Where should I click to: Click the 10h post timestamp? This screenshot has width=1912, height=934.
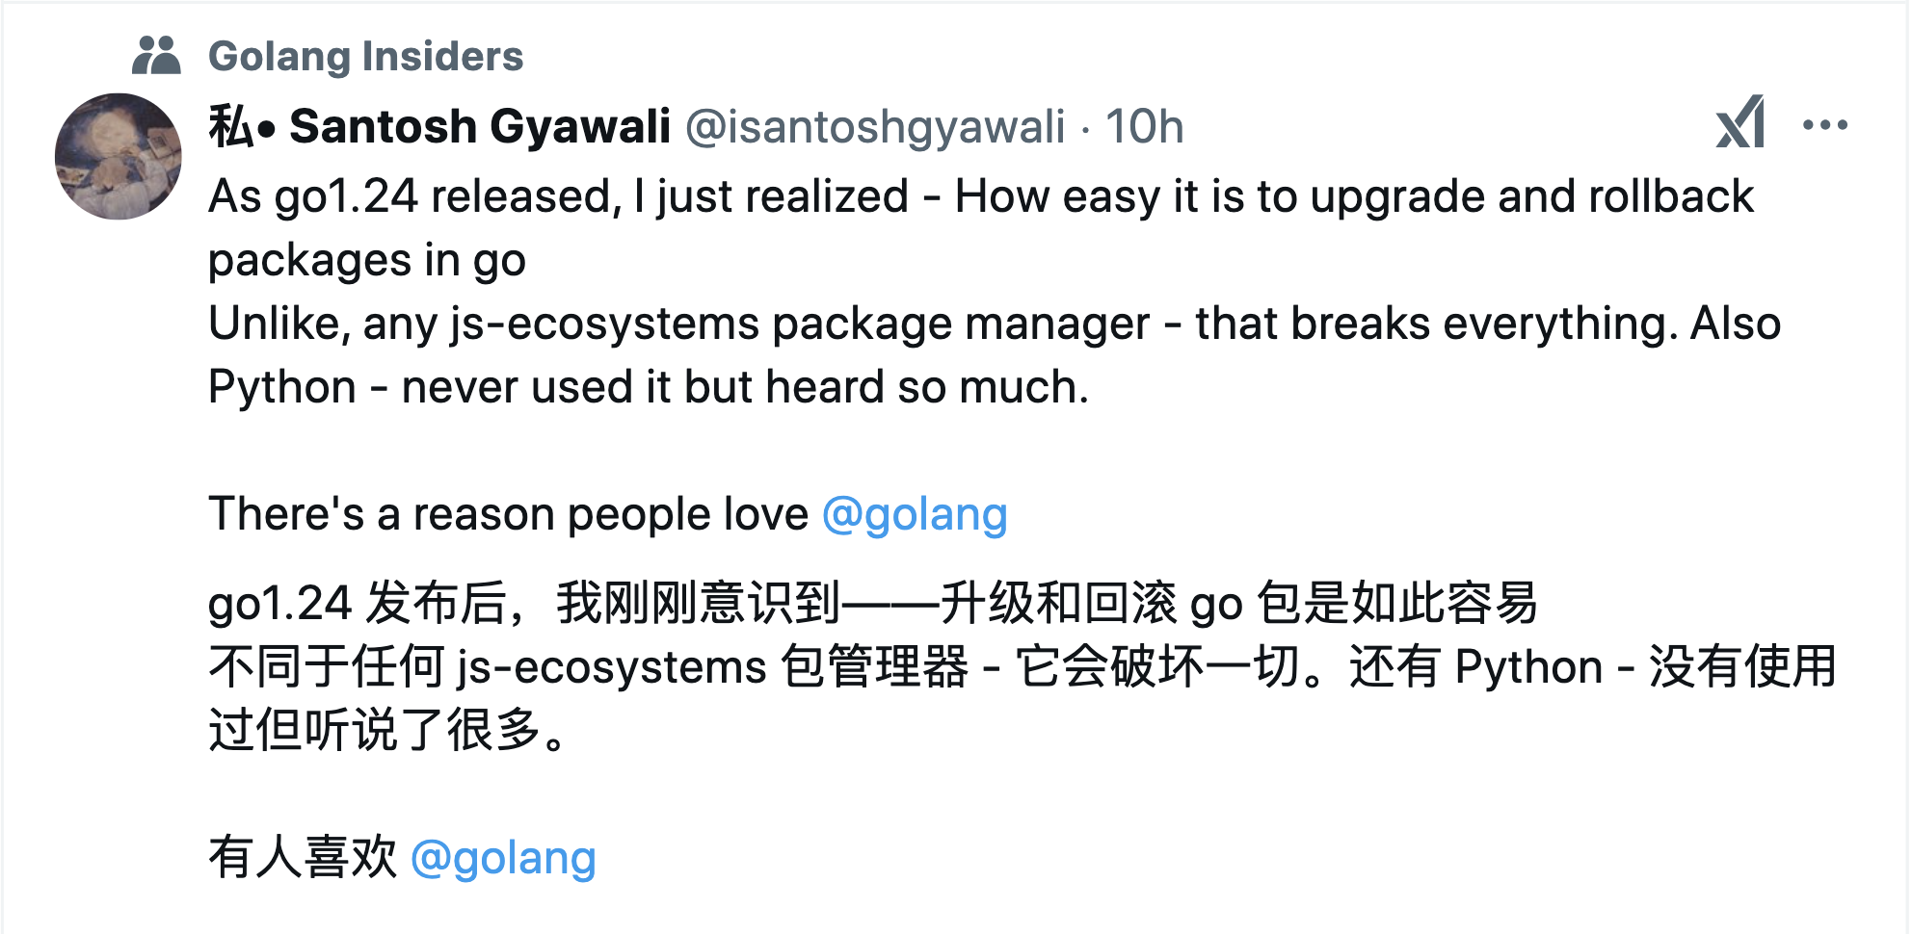pyautogui.click(x=1144, y=127)
